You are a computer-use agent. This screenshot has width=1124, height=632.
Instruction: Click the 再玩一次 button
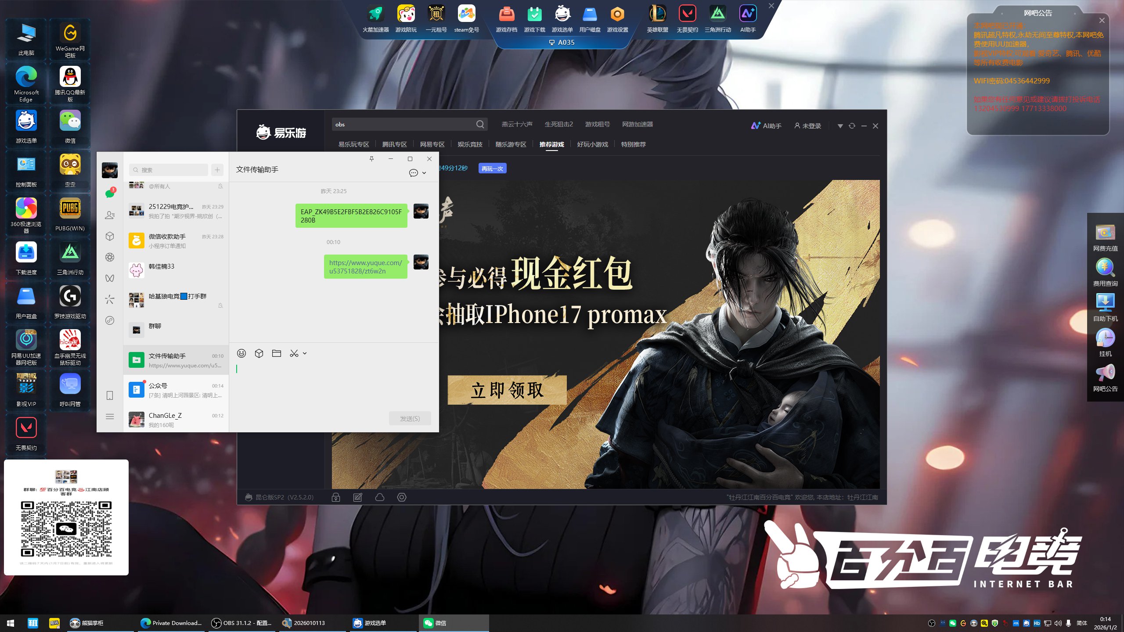coord(492,169)
